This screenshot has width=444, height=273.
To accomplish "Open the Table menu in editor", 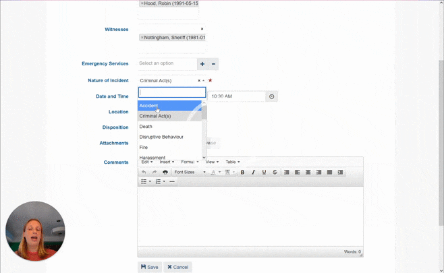I will [232, 162].
